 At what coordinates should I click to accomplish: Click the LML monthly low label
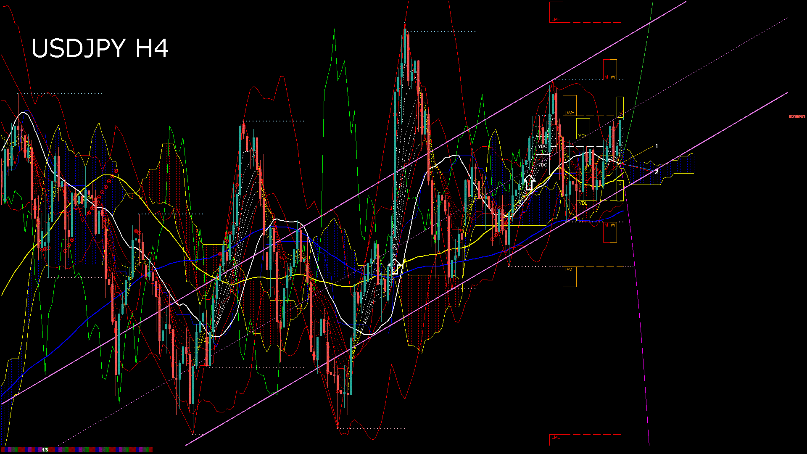[556, 437]
